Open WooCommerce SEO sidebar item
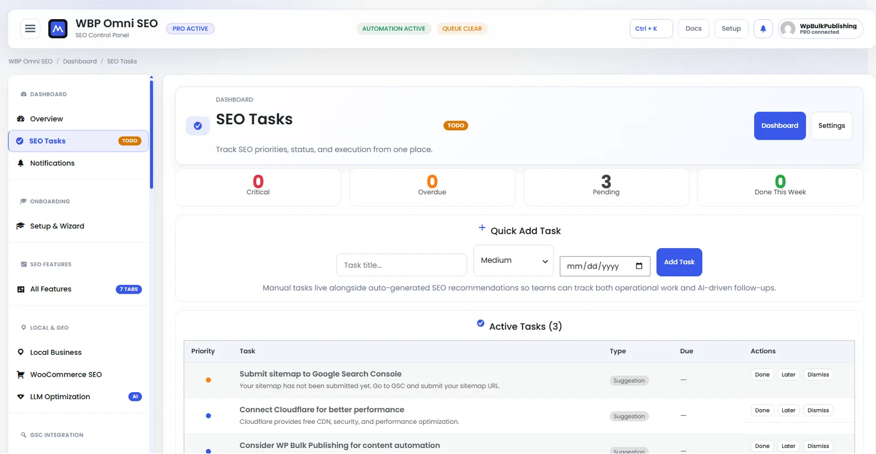876x454 pixels. point(78,375)
